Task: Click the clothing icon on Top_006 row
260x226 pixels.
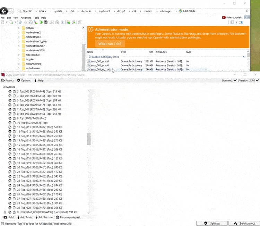Action: coord(14,105)
